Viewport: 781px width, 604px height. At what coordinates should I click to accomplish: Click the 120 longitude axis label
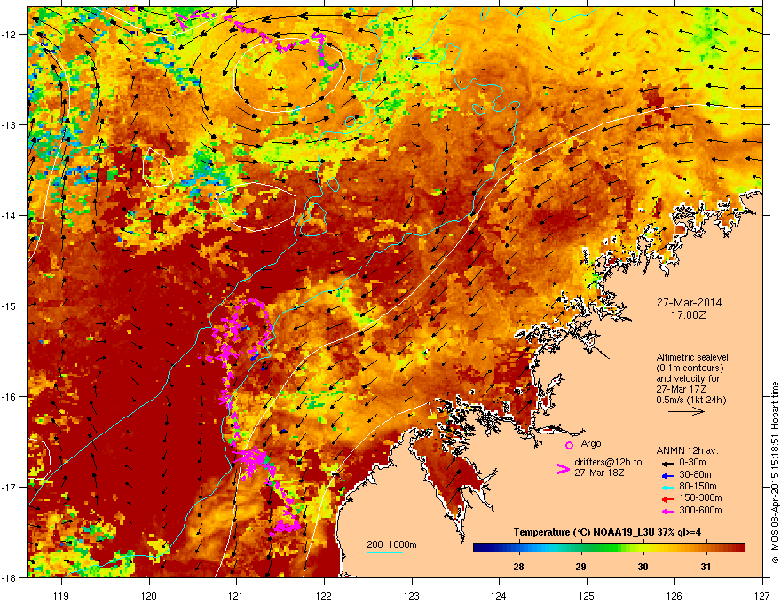point(149,595)
